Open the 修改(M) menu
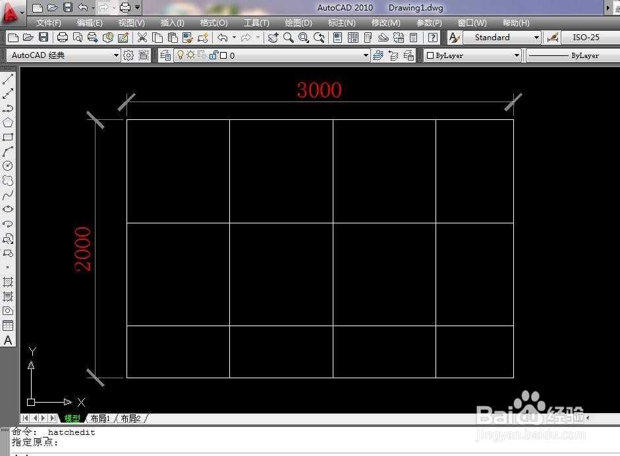The image size is (620, 456). (386, 23)
